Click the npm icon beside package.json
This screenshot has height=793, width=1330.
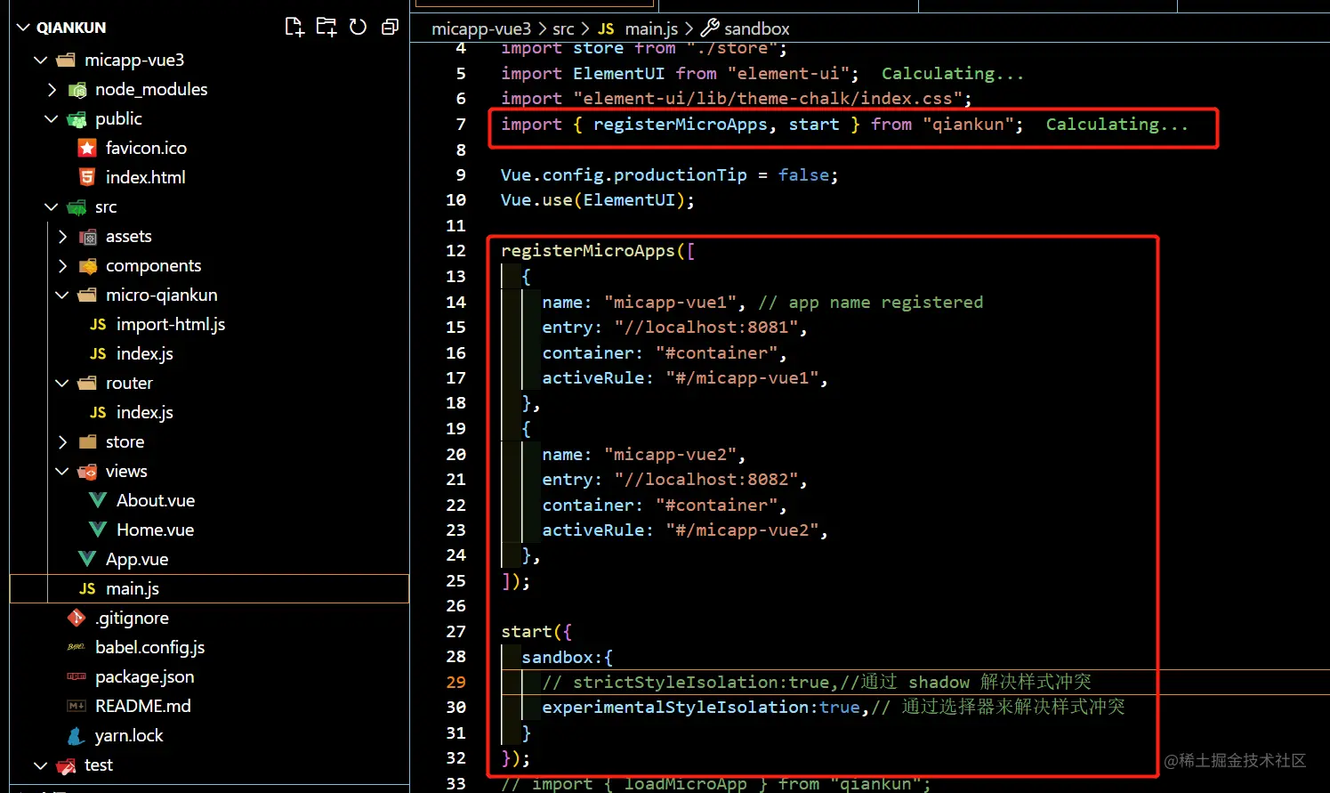pos(77,676)
